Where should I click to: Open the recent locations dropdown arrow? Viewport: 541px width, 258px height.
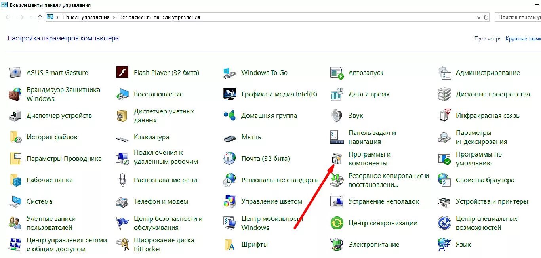(31, 17)
